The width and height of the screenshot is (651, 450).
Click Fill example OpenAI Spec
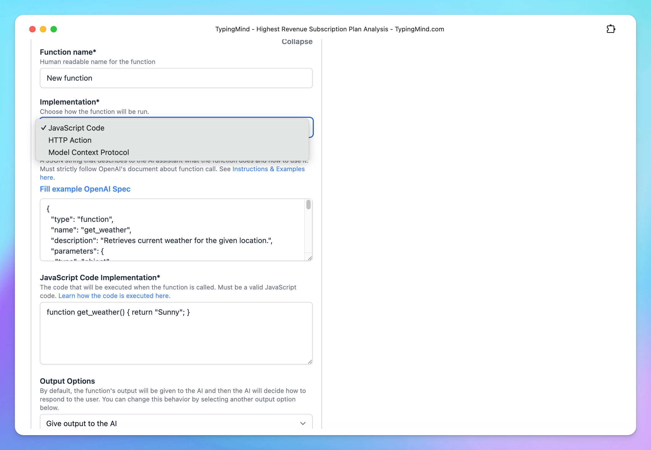pos(85,189)
